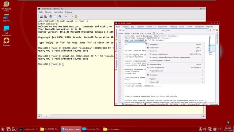Choose Копировать in context menu

tap(175, 48)
